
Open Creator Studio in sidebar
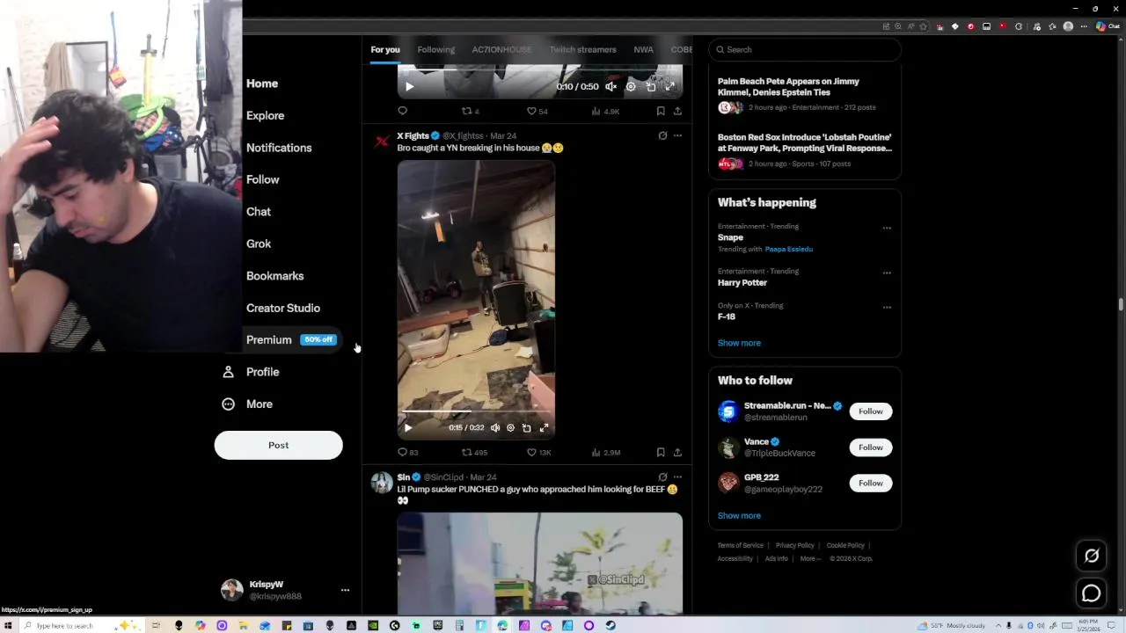[283, 308]
